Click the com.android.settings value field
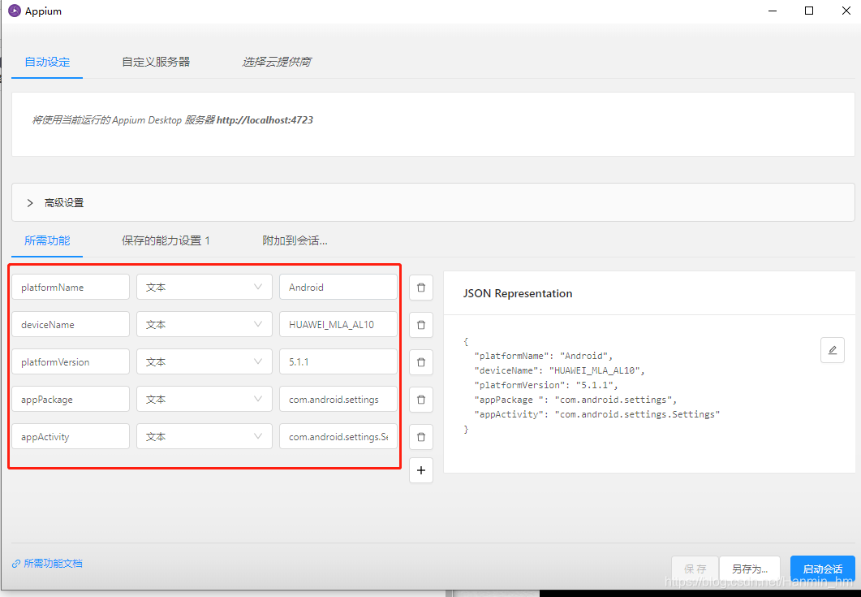 338,399
